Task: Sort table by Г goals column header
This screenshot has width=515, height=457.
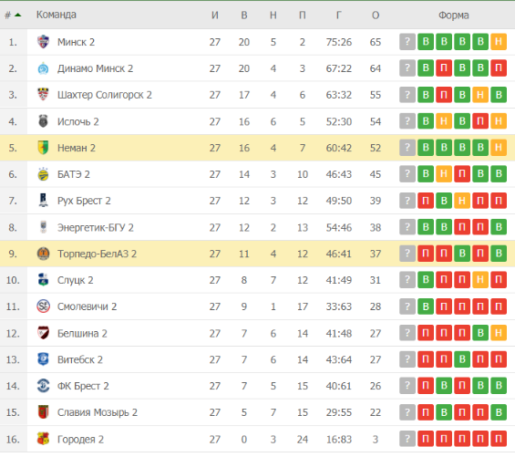Action: click(339, 16)
